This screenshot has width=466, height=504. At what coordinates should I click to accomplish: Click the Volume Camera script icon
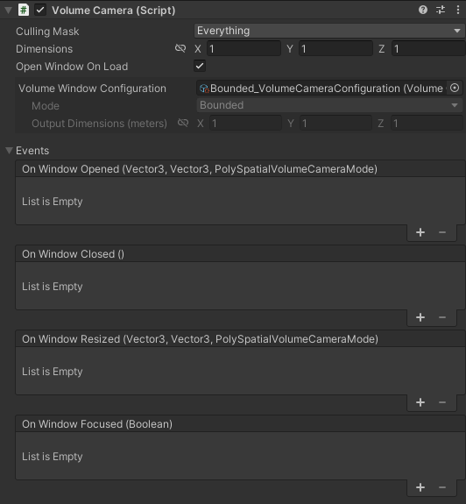click(x=24, y=10)
